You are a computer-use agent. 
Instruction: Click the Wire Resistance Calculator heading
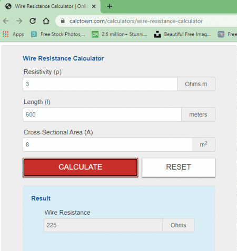coord(63,58)
